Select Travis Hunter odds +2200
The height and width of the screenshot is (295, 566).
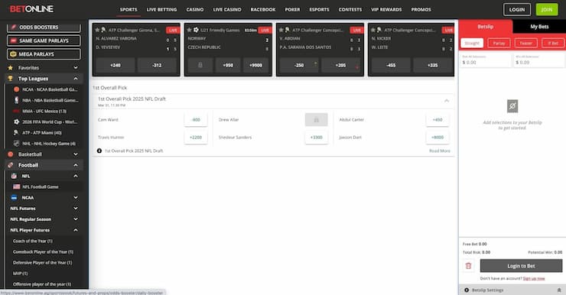(196, 138)
